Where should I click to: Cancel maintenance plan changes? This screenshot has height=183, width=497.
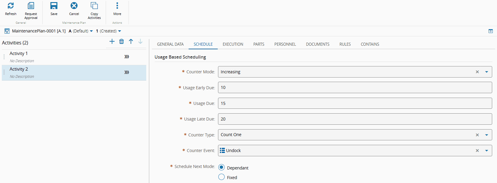[74, 6]
